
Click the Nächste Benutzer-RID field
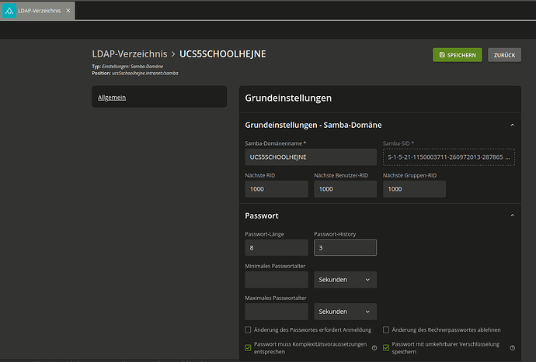(x=345, y=189)
